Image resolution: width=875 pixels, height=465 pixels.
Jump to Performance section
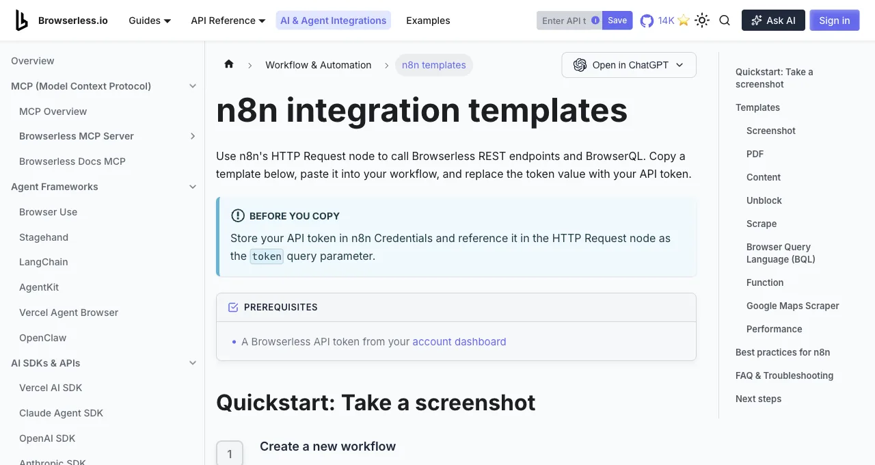tap(775, 329)
